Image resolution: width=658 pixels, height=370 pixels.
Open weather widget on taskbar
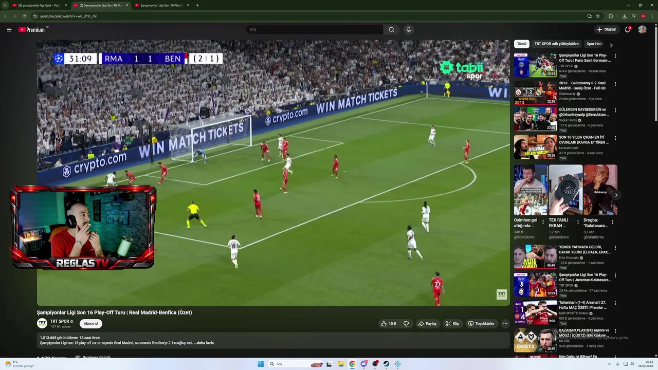pyautogui.click(x=20, y=364)
